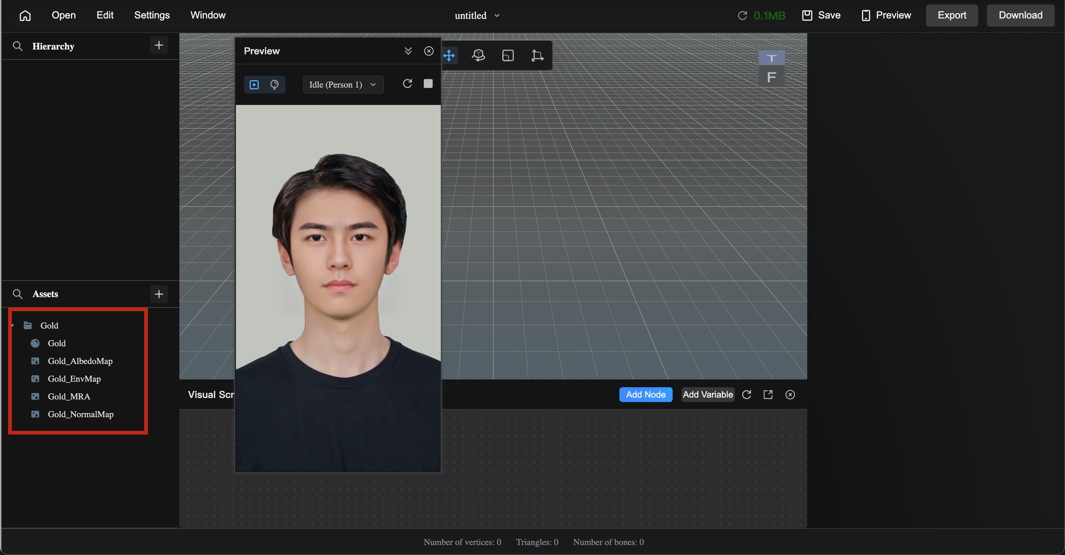Refresh the Visual Script panel
This screenshot has height=555, width=1065.
(747, 395)
